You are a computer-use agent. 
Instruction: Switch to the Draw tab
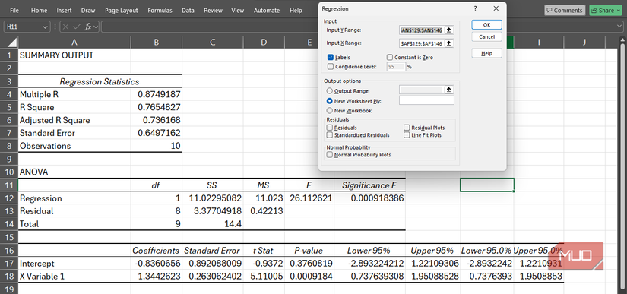(x=88, y=11)
